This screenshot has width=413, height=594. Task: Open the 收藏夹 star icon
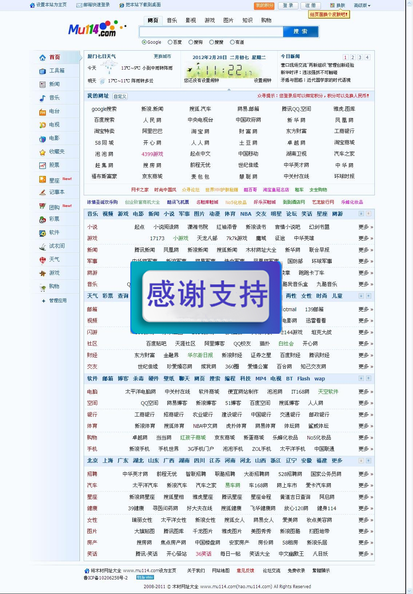point(43,152)
